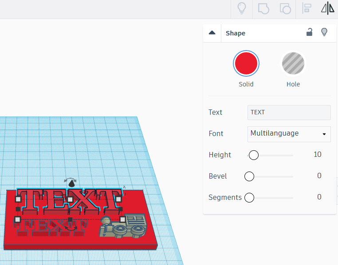Screen dimensions: 338x265
Task: Activate the Mirror tool
Action: click(x=328, y=8)
